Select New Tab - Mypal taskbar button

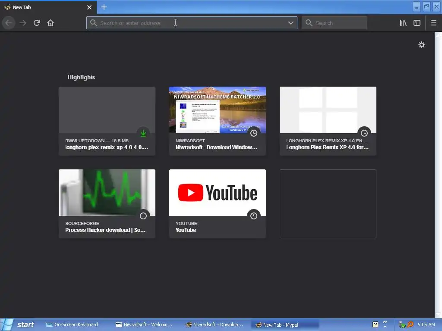[285, 325]
